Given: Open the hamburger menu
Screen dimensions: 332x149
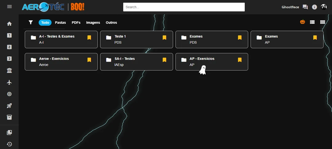Looking at the screenshot, I should click(9, 6).
